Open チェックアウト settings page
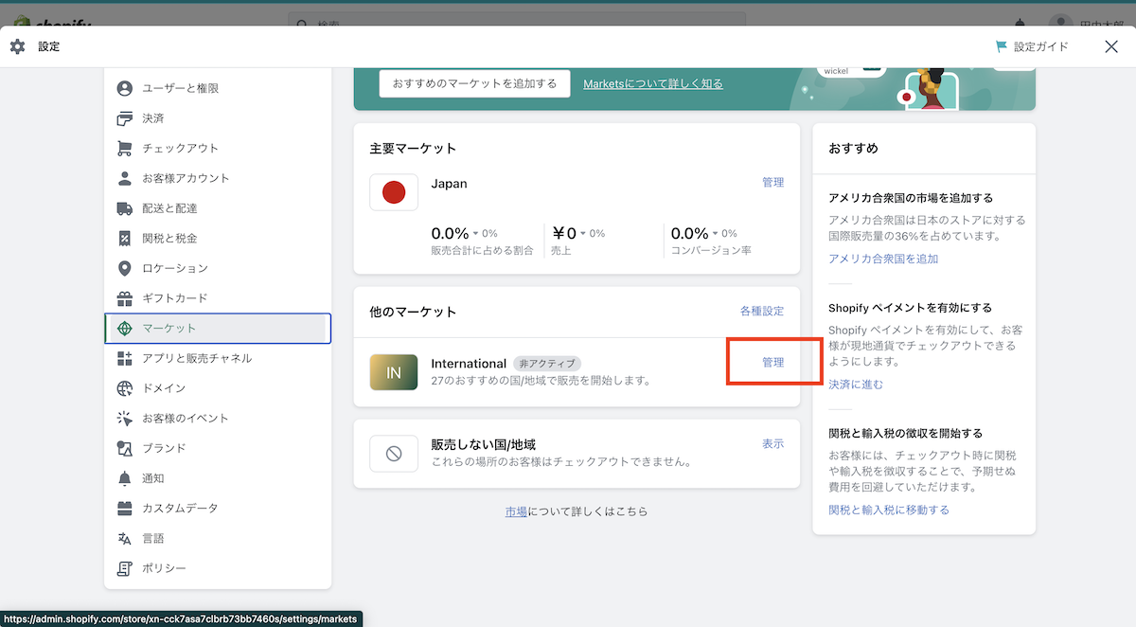The width and height of the screenshot is (1136, 627). pos(218,148)
